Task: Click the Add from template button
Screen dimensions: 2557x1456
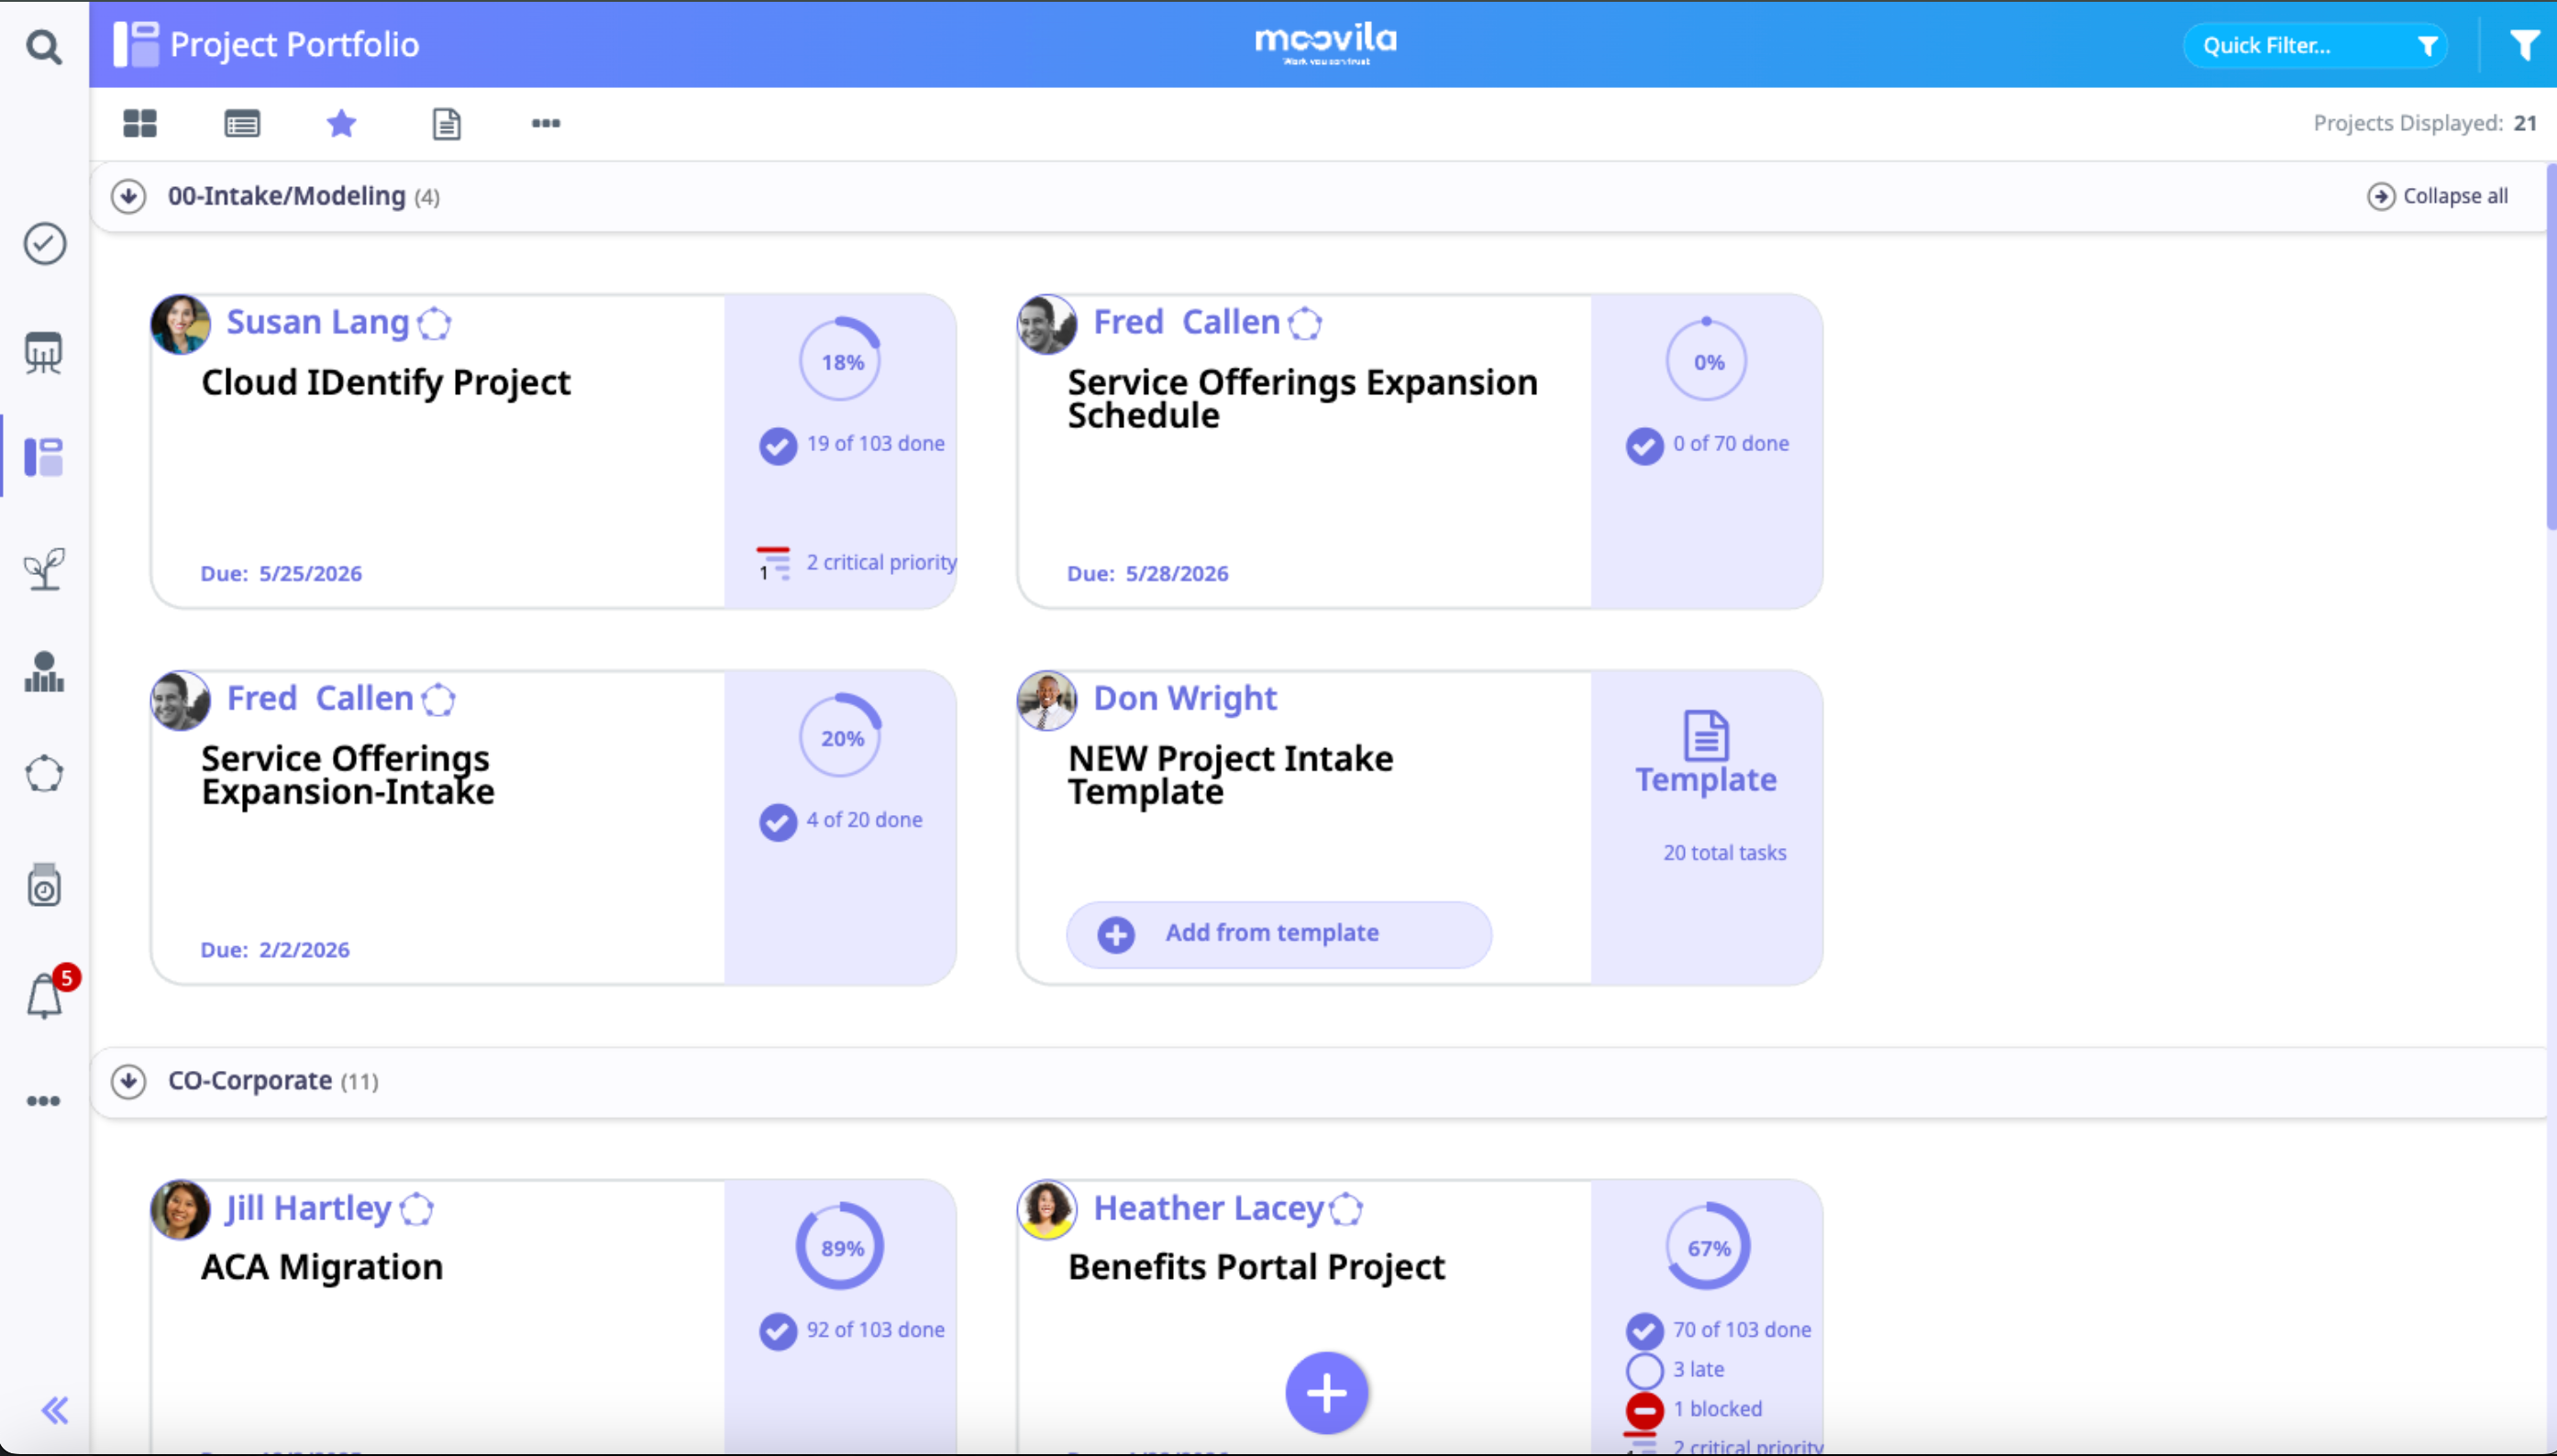Action: pyautogui.click(x=1278, y=933)
